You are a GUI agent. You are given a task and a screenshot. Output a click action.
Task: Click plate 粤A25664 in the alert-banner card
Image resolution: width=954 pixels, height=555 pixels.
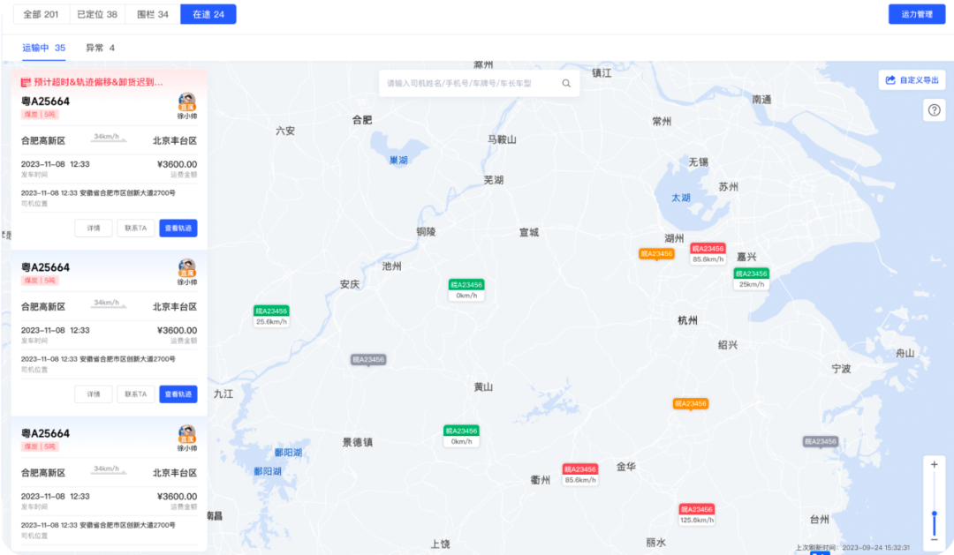click(x=46, y=101)
